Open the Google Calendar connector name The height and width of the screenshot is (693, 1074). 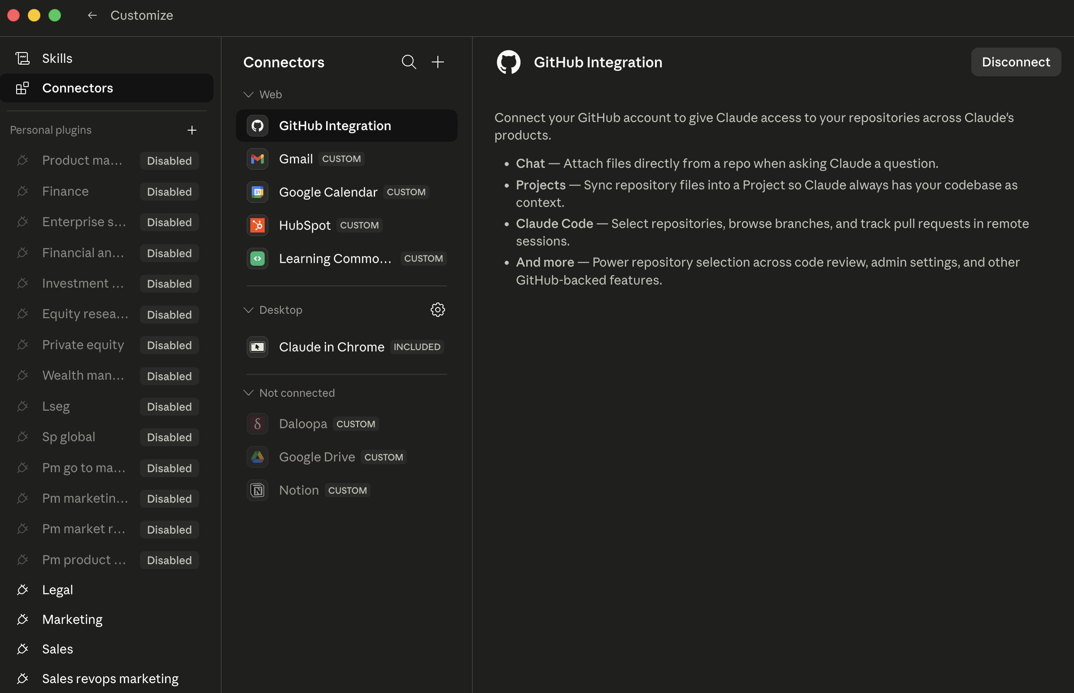click(328, 192)
